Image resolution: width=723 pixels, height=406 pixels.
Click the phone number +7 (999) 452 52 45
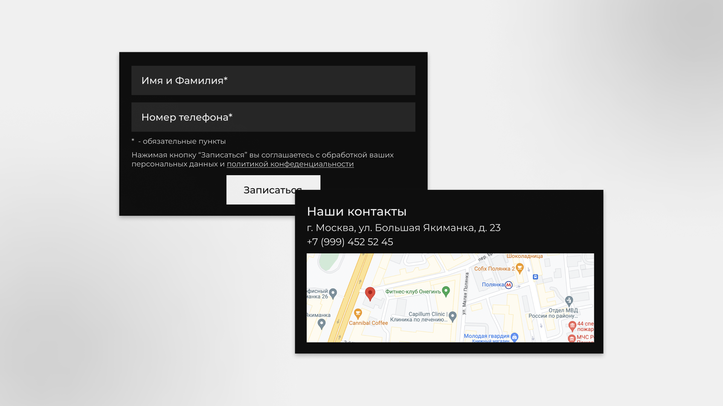click(x=350, y=242)
